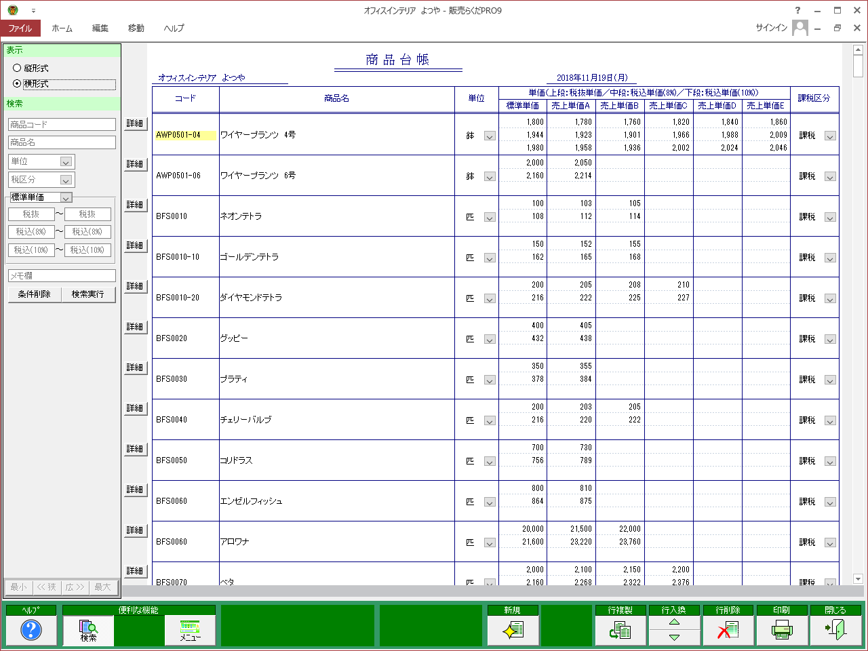868x651 pixels.
Task: Print ledger with 印刷 printer icon
Action: coord(782,631)
